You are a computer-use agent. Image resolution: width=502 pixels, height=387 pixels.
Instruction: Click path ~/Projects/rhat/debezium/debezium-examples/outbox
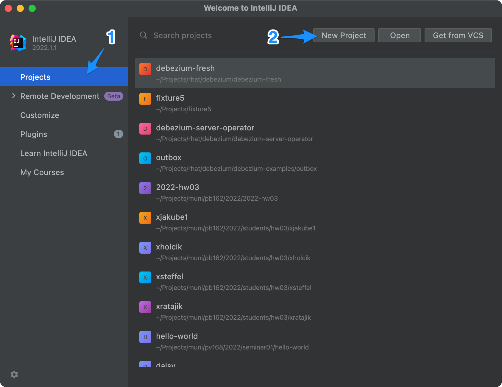(x=236, y=168)
